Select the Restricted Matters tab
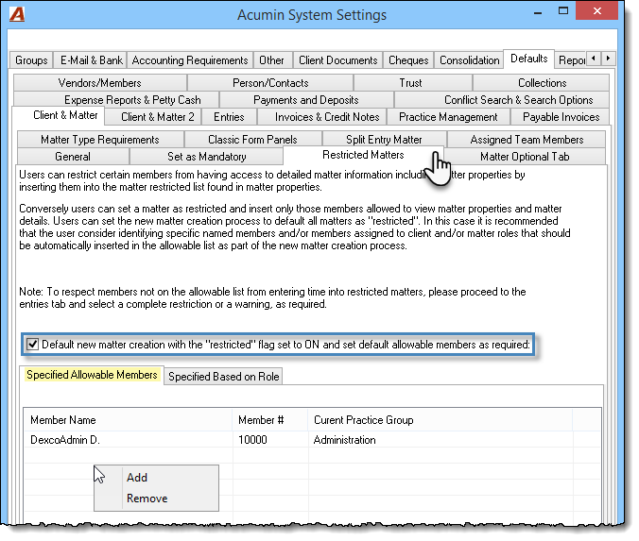 (x=363, y=155)
